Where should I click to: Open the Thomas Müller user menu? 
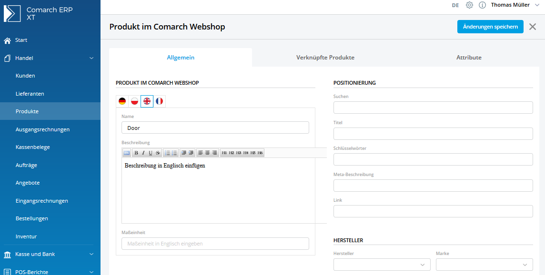[x=515, y=5]
